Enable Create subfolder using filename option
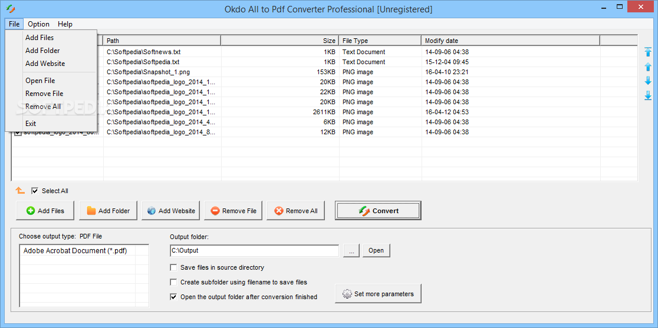The width and height of the screenshot is (658, 328). [173, 282]
